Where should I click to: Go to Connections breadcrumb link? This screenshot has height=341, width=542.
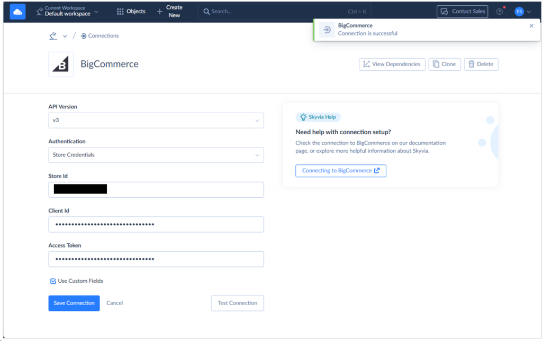tap(100, 36)
